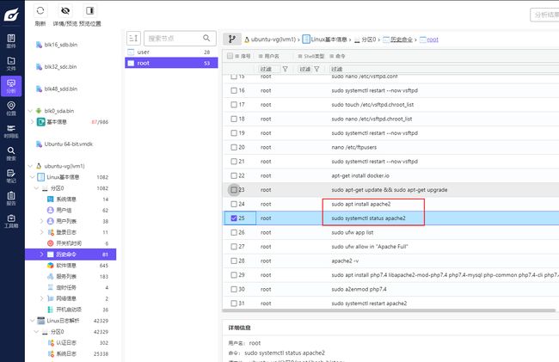Tick the checkbox for row 23

pos(234,190)
